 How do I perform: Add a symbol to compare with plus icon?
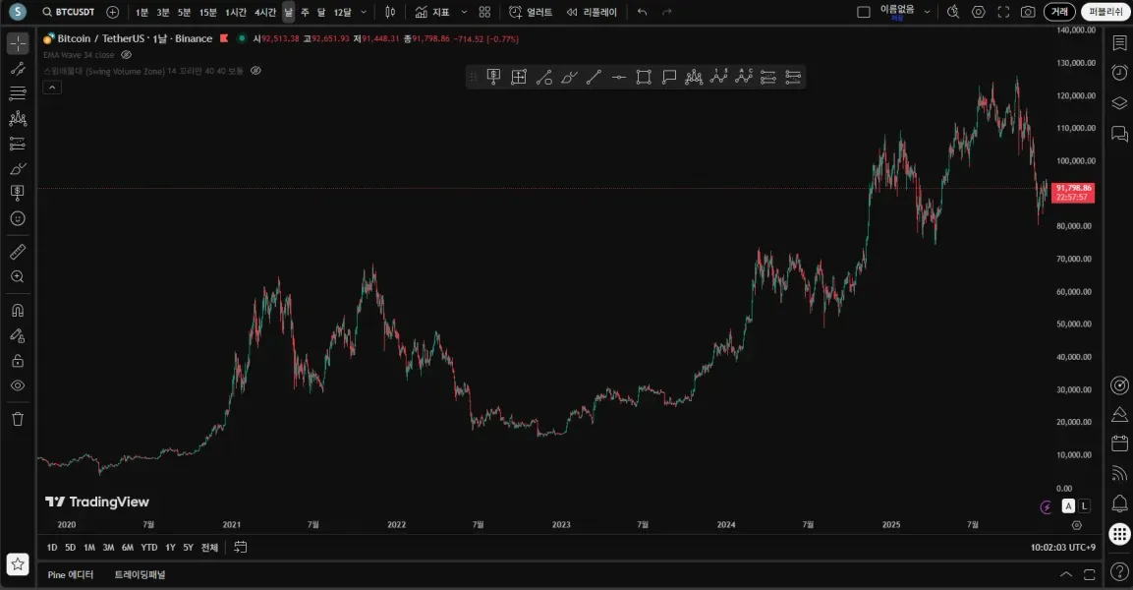[113, 12]
